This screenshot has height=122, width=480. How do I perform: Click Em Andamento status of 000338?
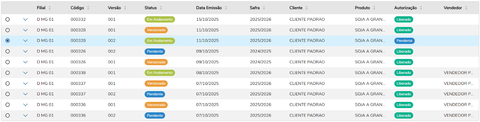click(x=160, y=73)
